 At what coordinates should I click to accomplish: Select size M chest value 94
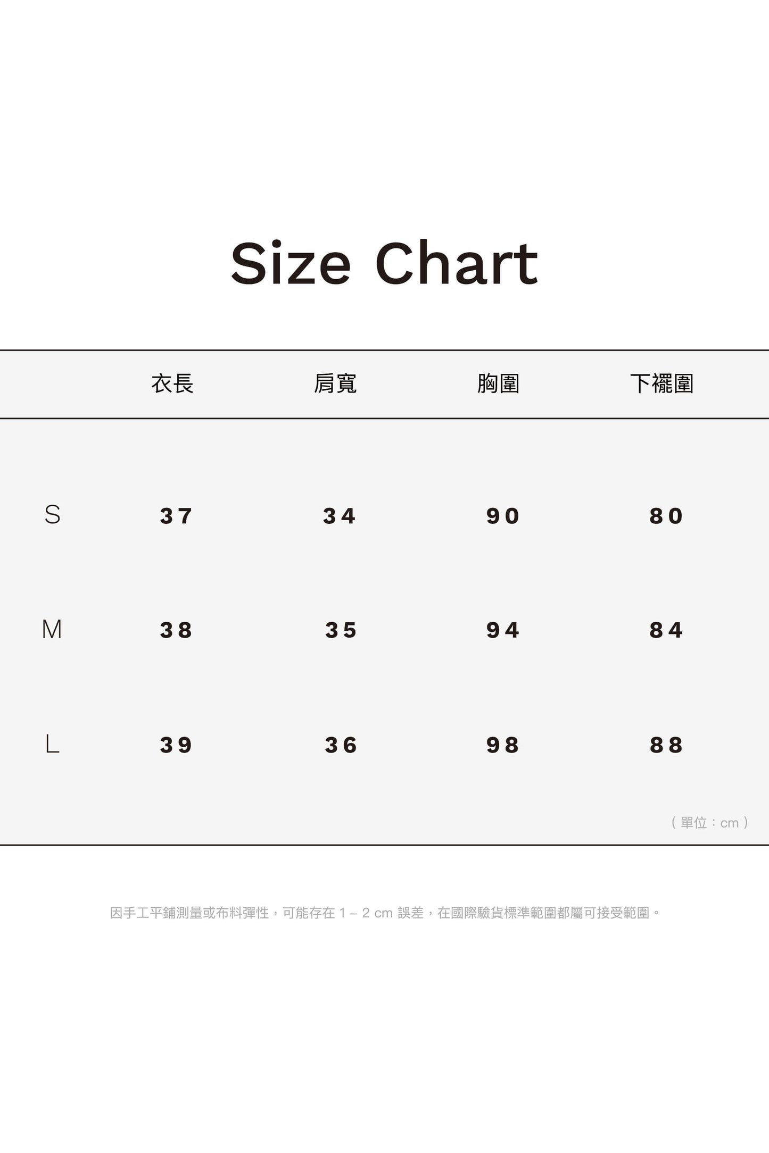click(x=503, y=630)
